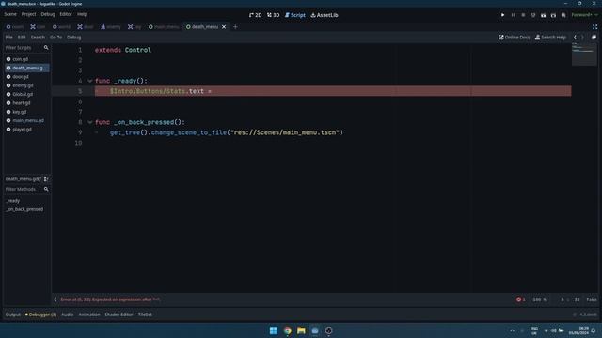Focus the Filter Scripts field
The image size is (602, 338).
click(x=26, y=48)
